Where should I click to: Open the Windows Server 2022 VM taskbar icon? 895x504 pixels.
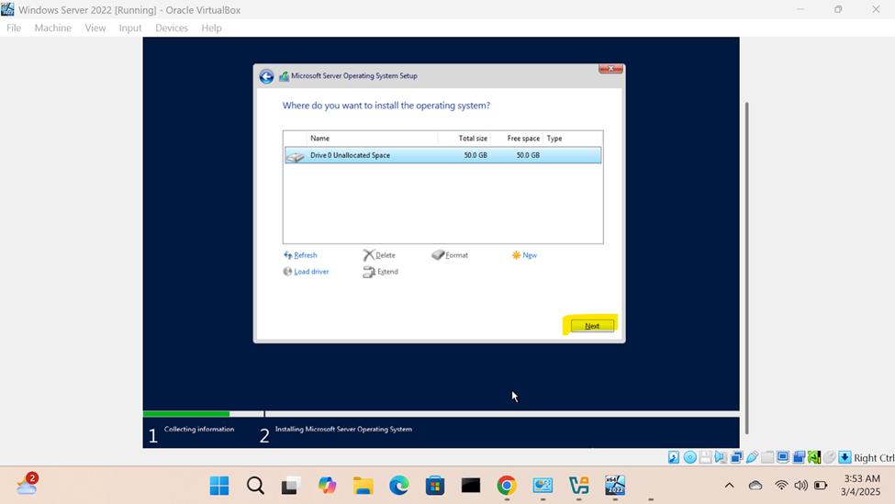point(615,486)
